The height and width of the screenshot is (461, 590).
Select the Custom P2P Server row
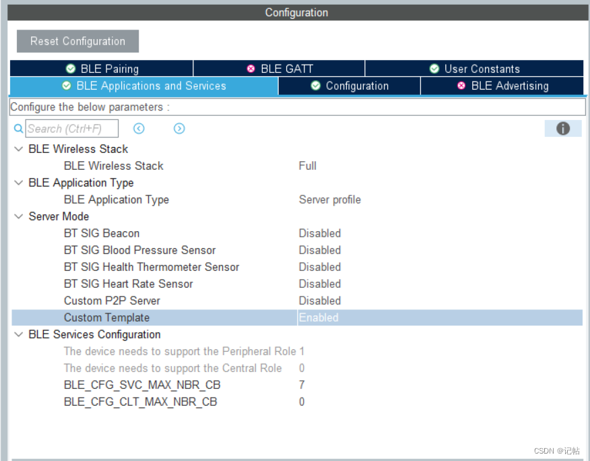coord(112,301)
